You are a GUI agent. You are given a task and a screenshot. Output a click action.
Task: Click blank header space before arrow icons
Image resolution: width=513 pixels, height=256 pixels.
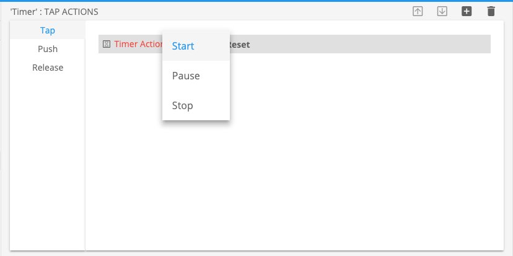point(279,11)
